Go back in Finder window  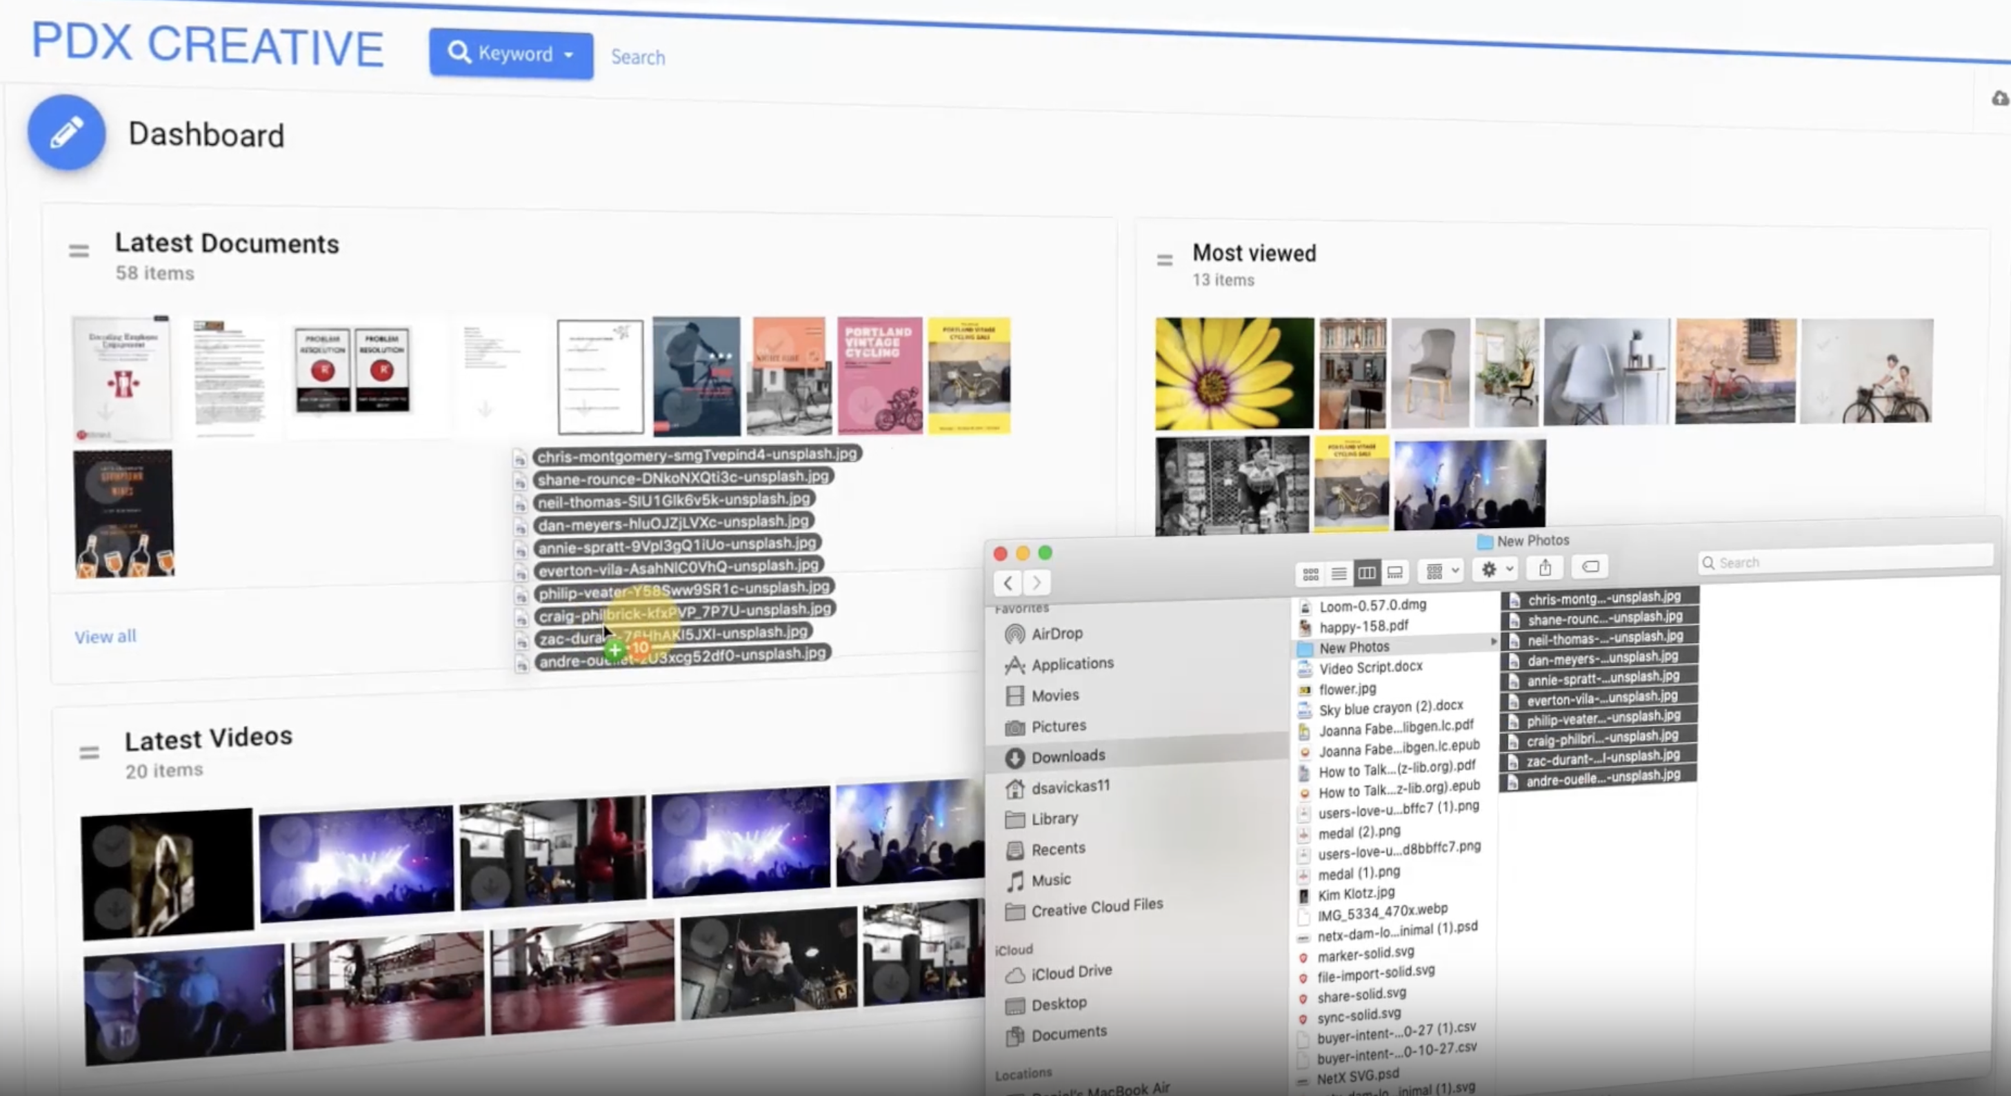1008,582
